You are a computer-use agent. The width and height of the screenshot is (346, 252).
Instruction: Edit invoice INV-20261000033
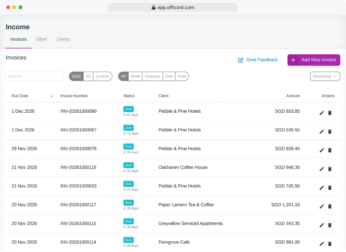pyautogui.click(x=322, y=188)
